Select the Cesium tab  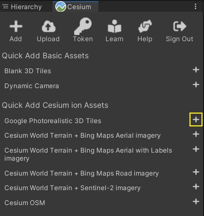point(75,7)
